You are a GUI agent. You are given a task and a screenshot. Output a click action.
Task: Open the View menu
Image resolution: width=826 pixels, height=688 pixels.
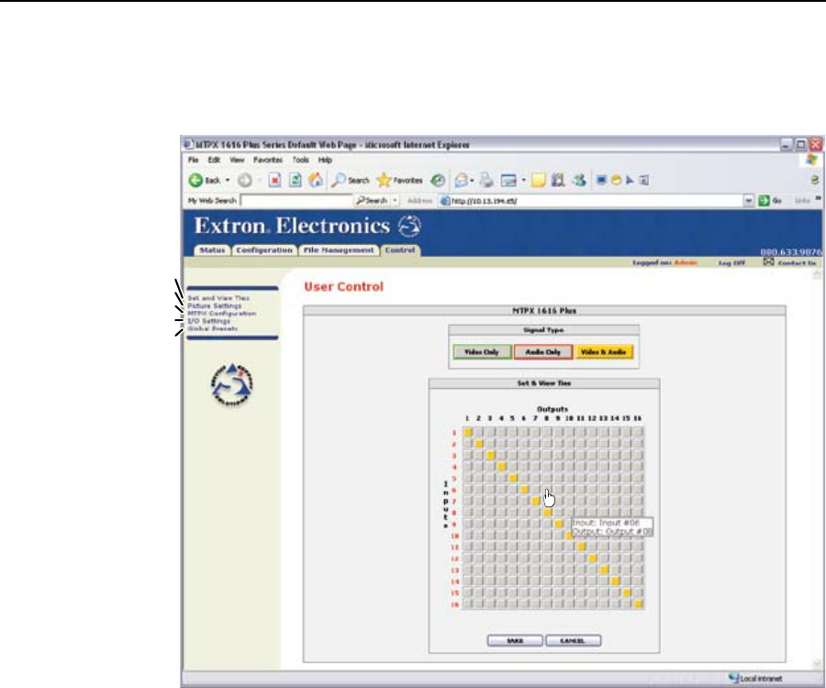[x=237, y=160]
